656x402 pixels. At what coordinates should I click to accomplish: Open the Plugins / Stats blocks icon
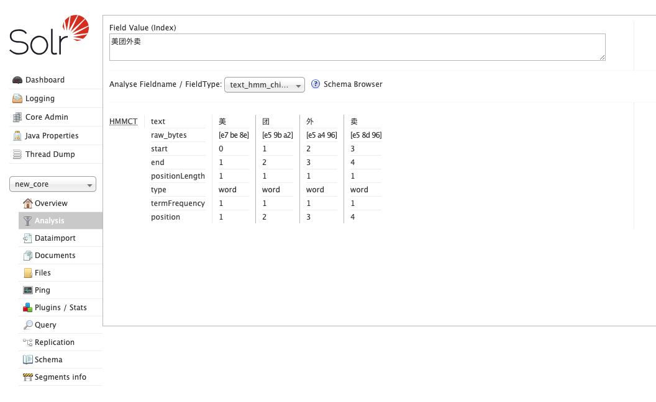point(27,308)
